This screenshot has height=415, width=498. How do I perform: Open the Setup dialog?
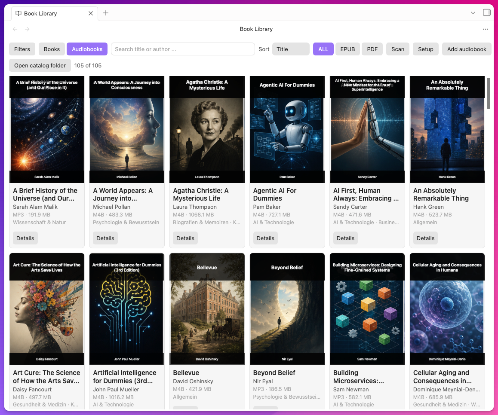[x=426, y=49]
